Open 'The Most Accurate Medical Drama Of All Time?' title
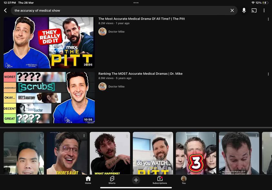This screenshot has width=272, height=190. pyautogui.click(x=142, y=19)
